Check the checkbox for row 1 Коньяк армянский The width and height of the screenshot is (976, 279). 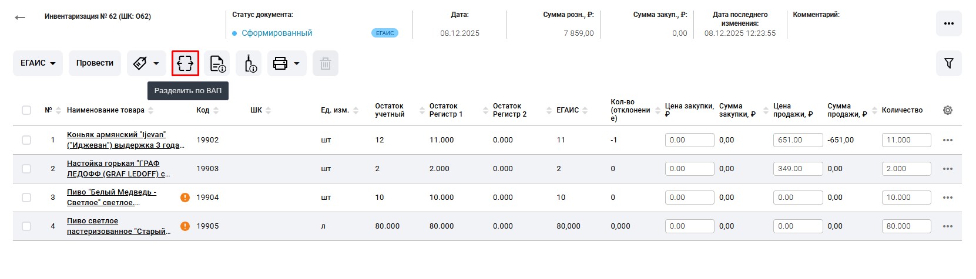coord(26,140)
